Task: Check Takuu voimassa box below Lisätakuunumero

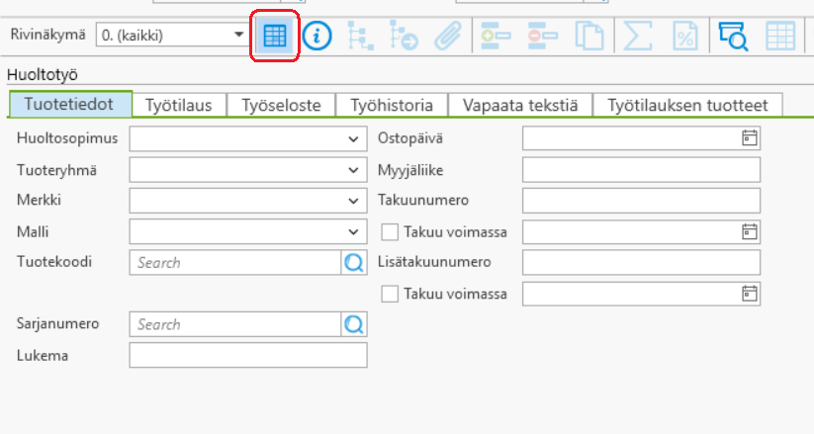Action: (x=390, y=294)
